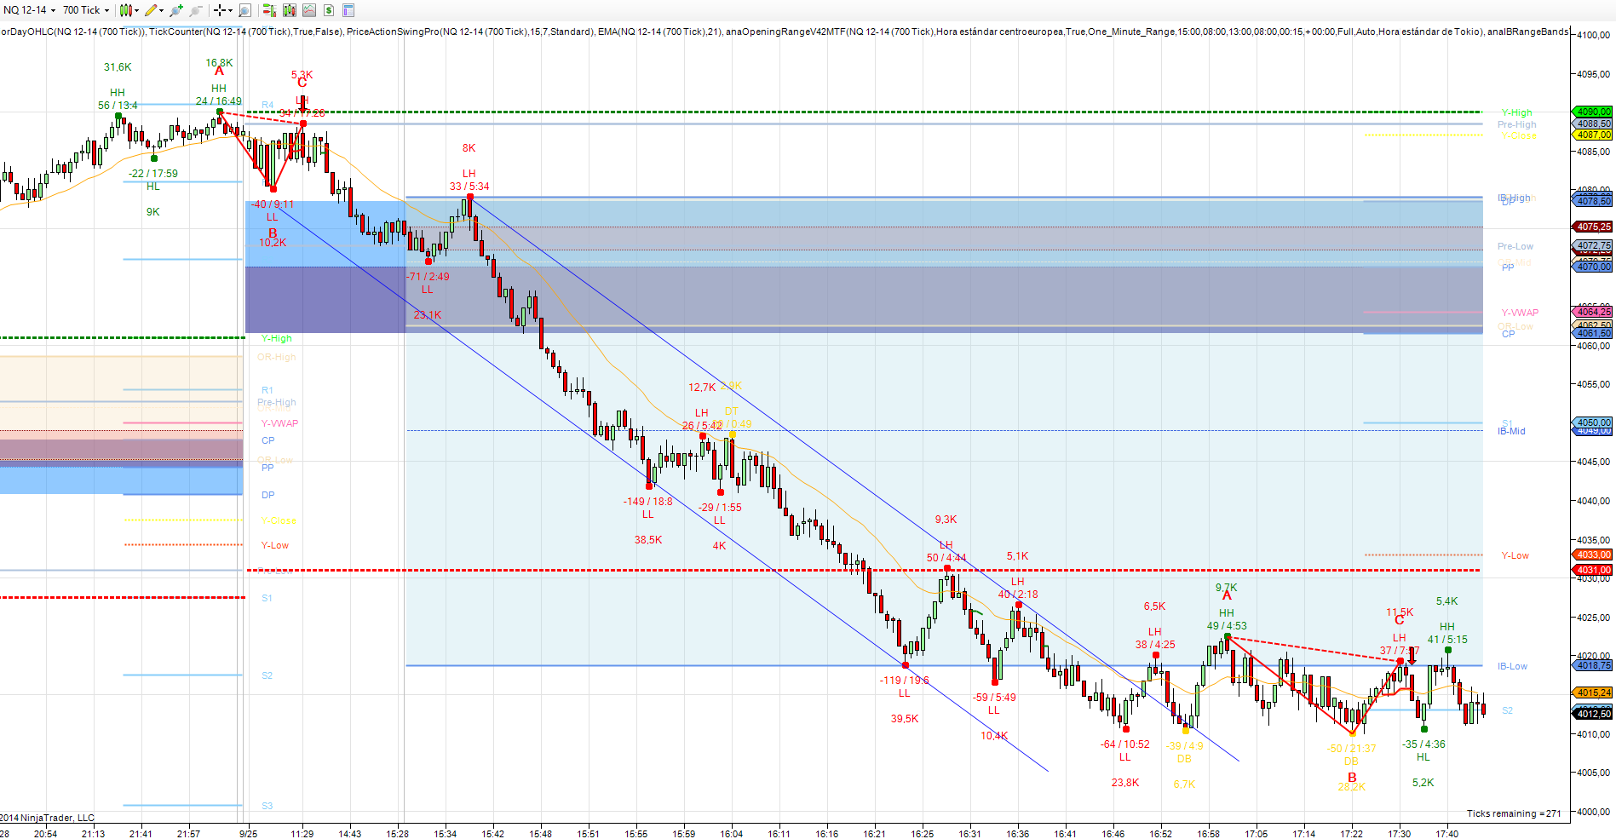Viewport: 1616px width, 839px height.
Task: Click the R4 pivot label
Action: [x=267, y=105]
